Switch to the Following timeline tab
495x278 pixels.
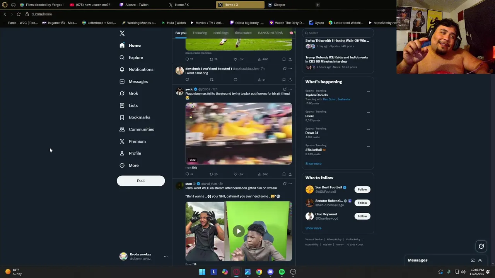(x=200, y=33)
